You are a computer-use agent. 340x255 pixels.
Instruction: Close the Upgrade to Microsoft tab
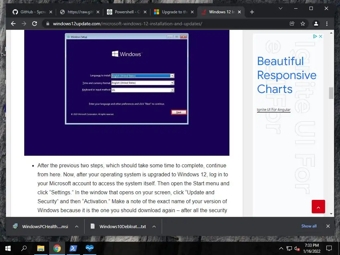coord(192,12)
